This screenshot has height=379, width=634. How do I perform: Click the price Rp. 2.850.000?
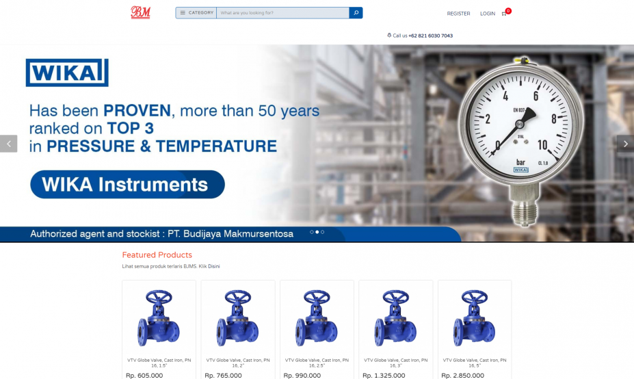pyautogui.click(x=462, y=376)
